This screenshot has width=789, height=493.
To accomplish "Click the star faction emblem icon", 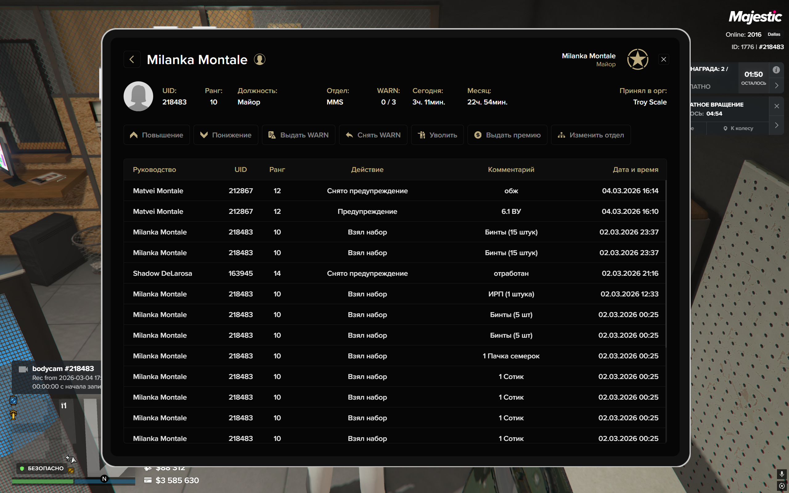I will 637,59.
